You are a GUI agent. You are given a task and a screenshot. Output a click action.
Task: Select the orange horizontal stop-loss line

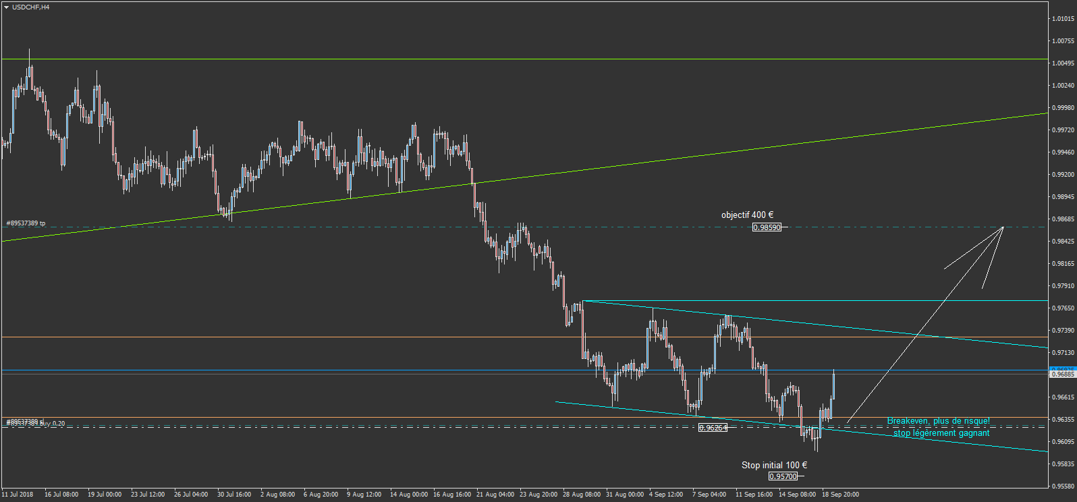(x=524, y=418)
